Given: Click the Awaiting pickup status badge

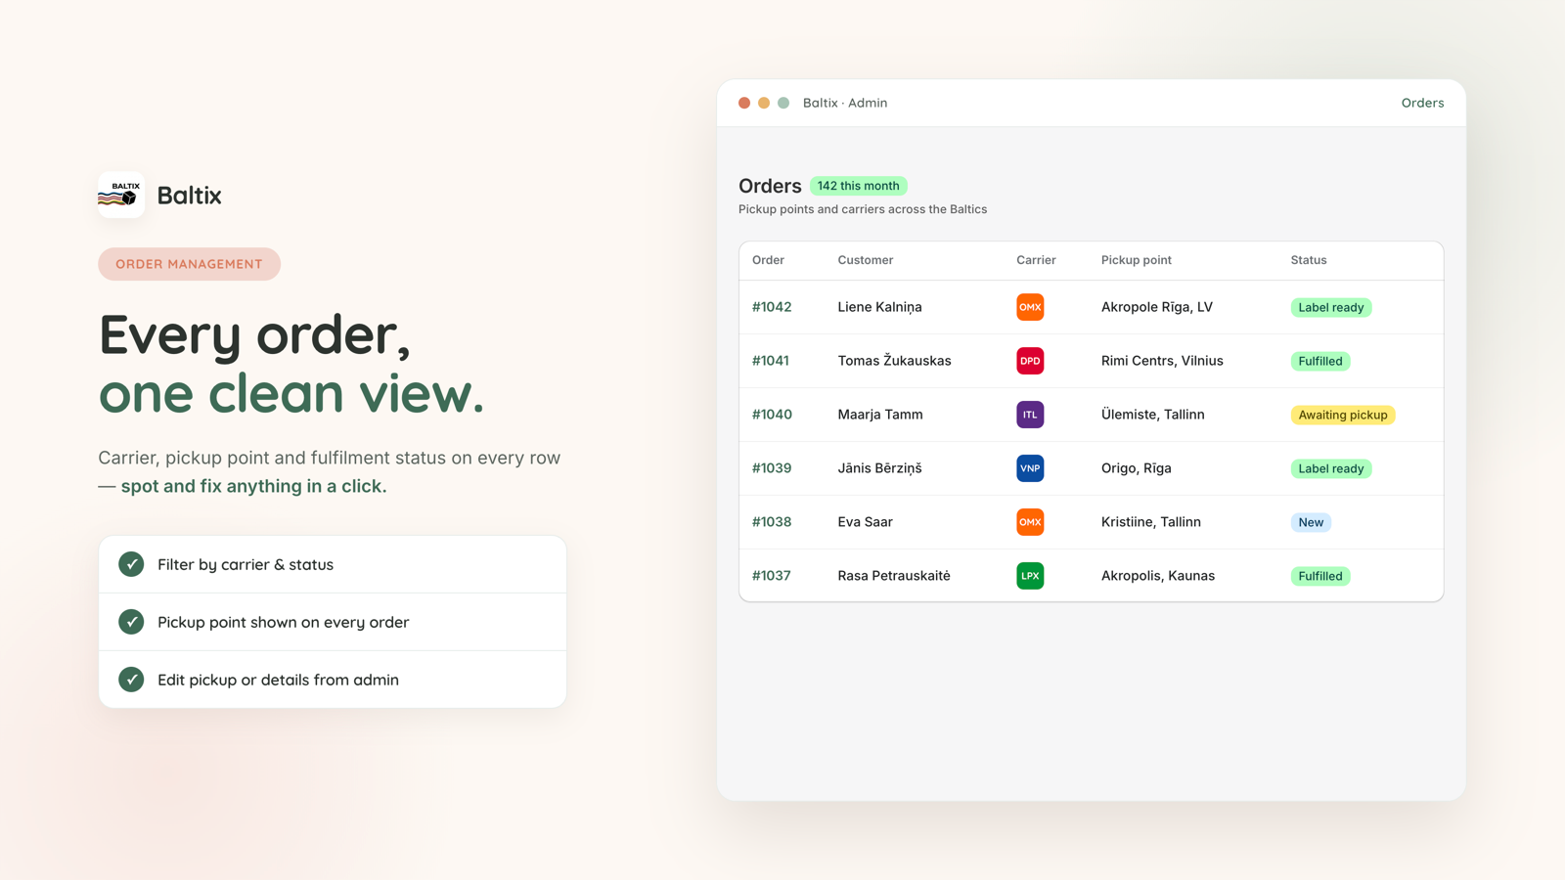Looking at the screenshot, I should 1343,415.
